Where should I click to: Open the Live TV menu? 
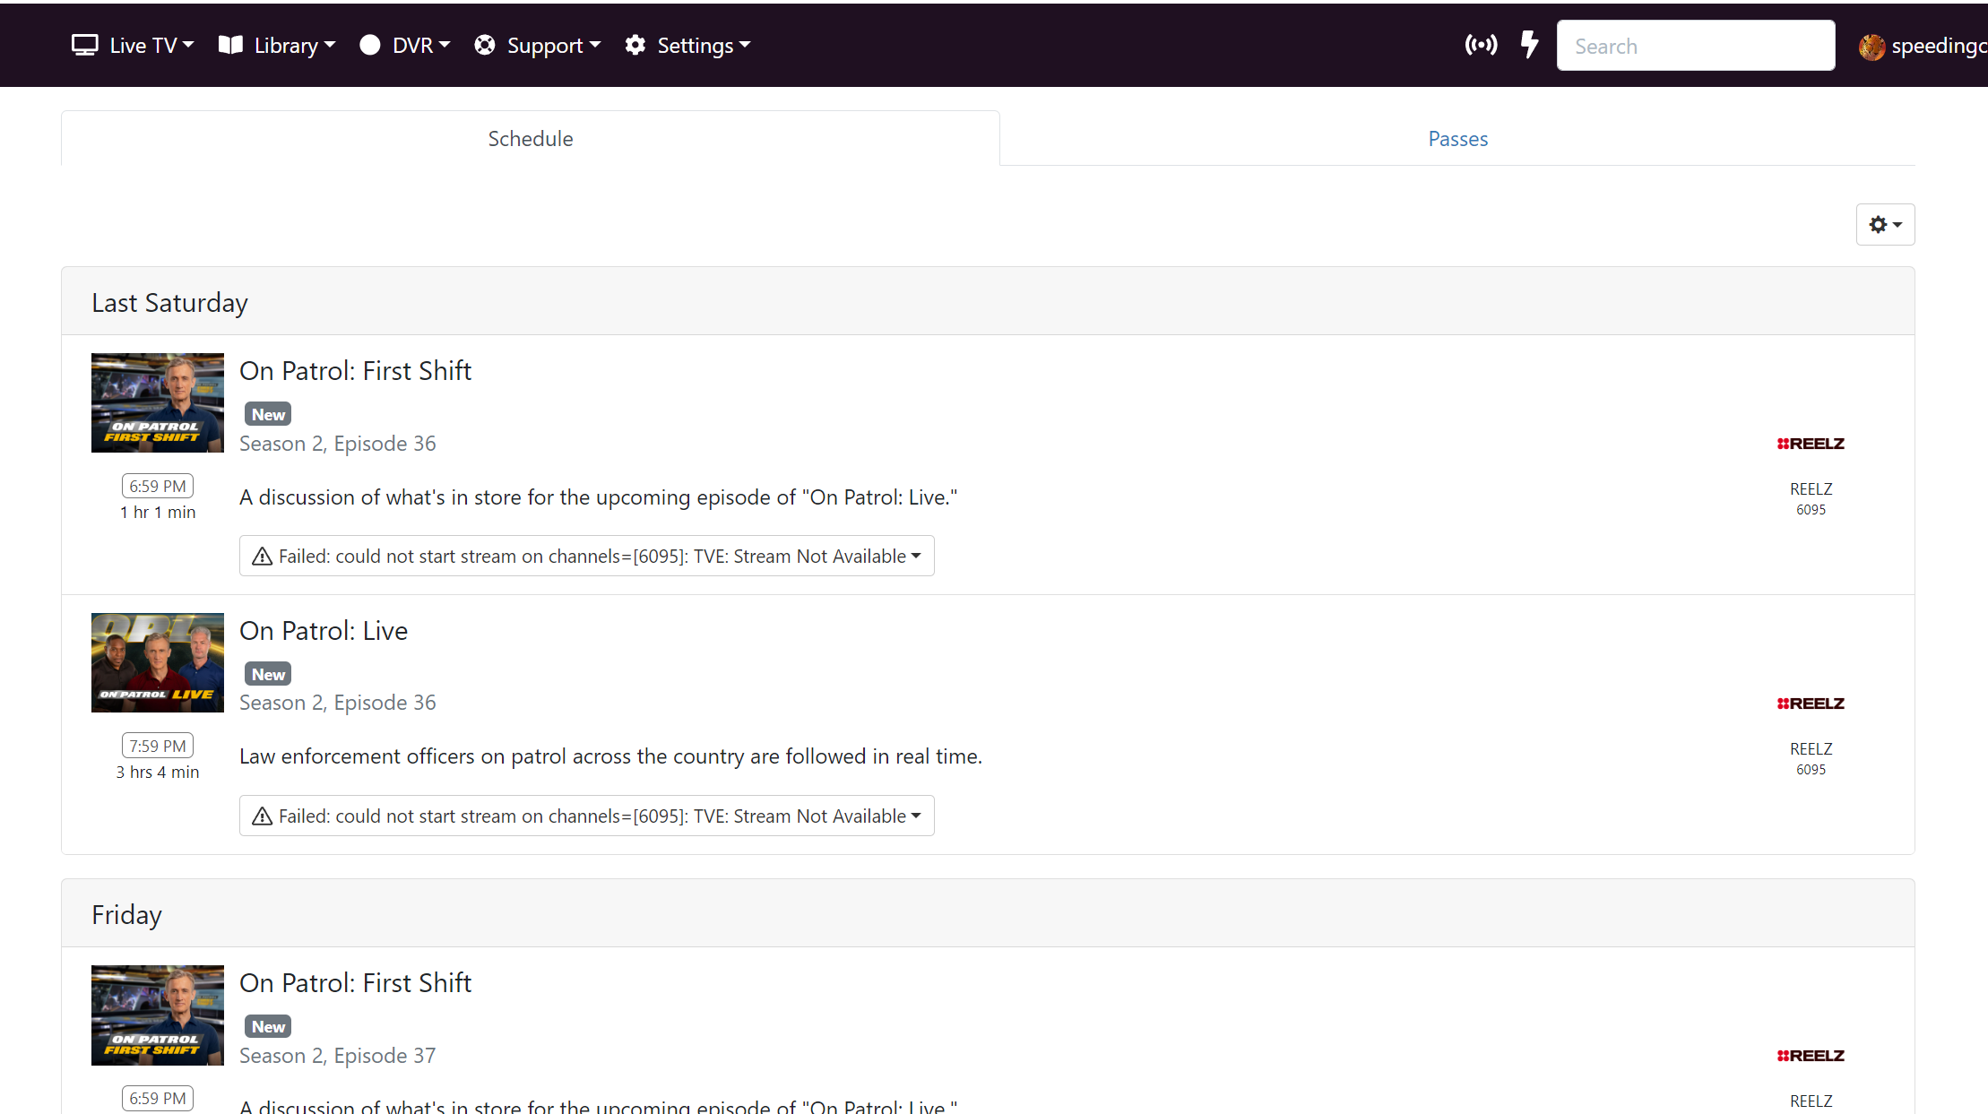(x=133, y=45)
